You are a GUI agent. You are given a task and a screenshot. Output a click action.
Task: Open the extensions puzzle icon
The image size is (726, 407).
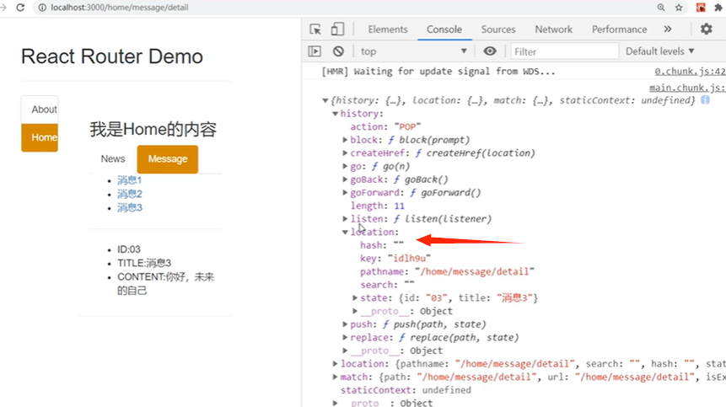[718, 8]
